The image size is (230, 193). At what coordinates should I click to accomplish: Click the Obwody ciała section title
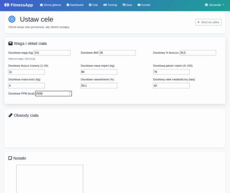[26, 115]
